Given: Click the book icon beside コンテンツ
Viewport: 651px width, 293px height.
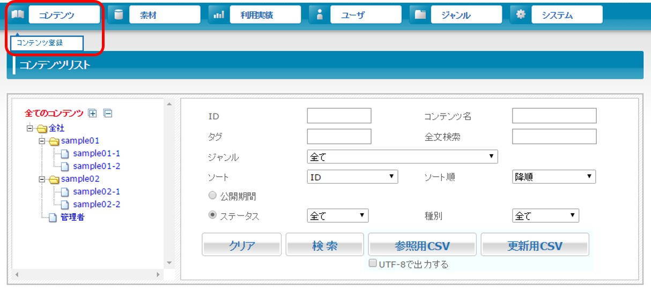Looking at the screenshot, I should 18,15.
